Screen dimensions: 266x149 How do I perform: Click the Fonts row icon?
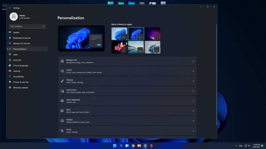(x=62, y=131)
